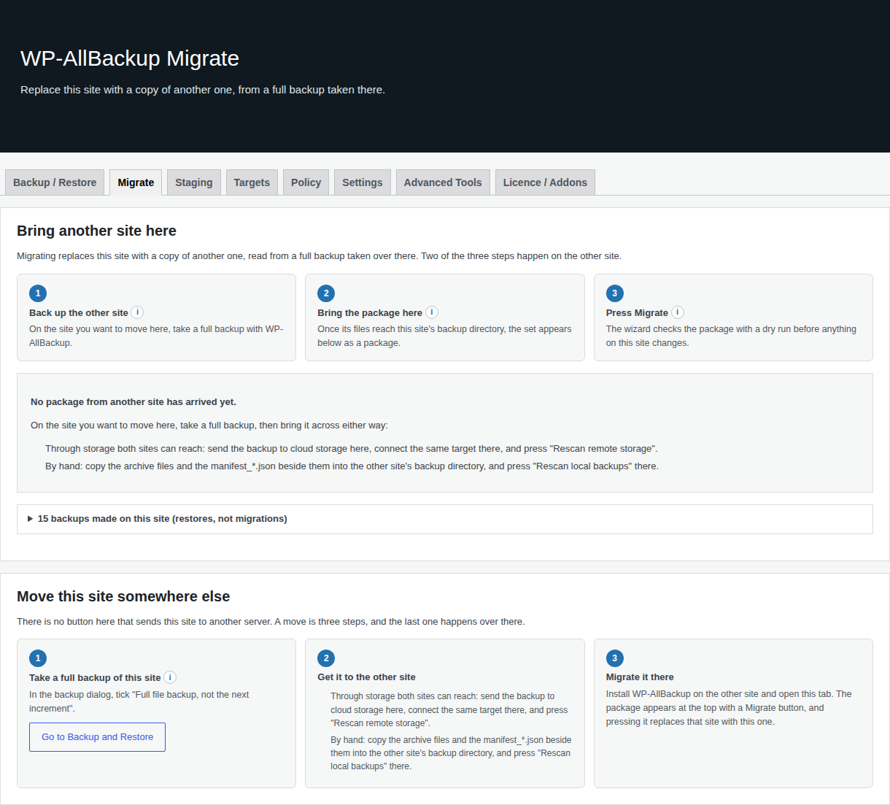The height and width of the screenshot is (805, 890).
Task: Click the Press Migrate step title
Action: pos(637,312)
